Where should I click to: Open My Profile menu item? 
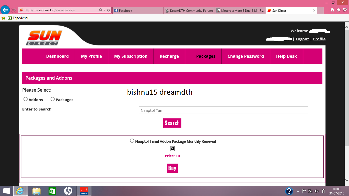[91, 56]
